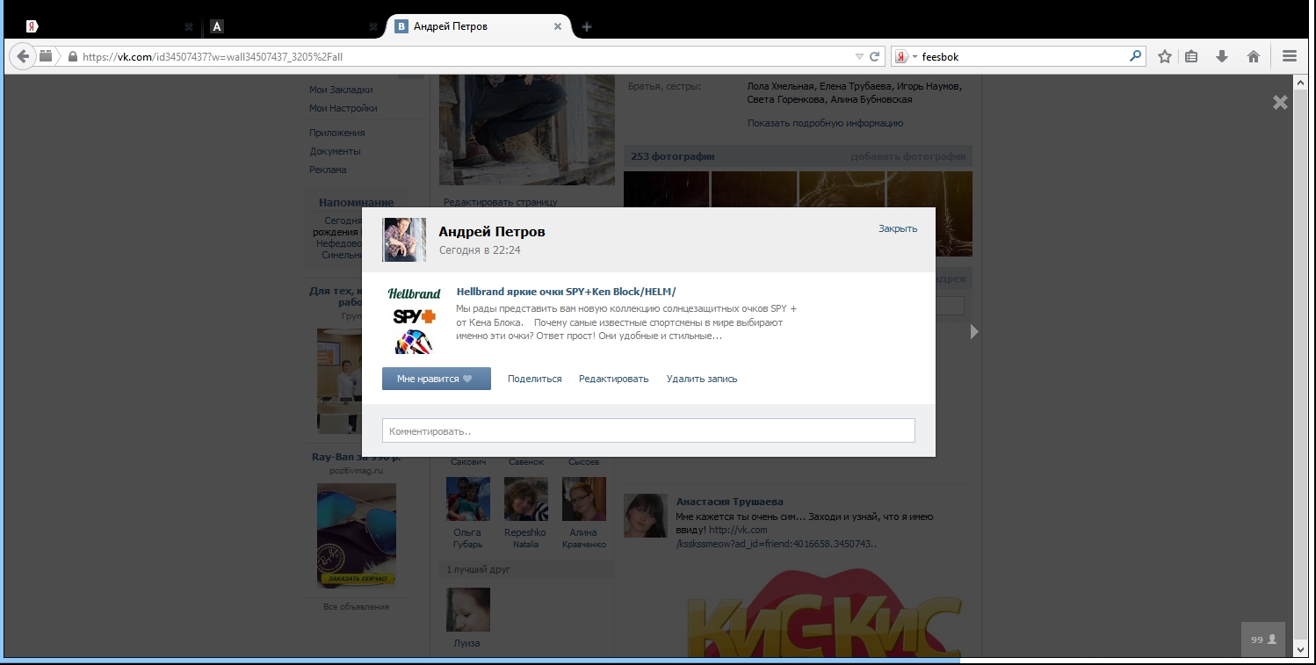Open Hellbrand яркие очки post title link

coord(567,292)
